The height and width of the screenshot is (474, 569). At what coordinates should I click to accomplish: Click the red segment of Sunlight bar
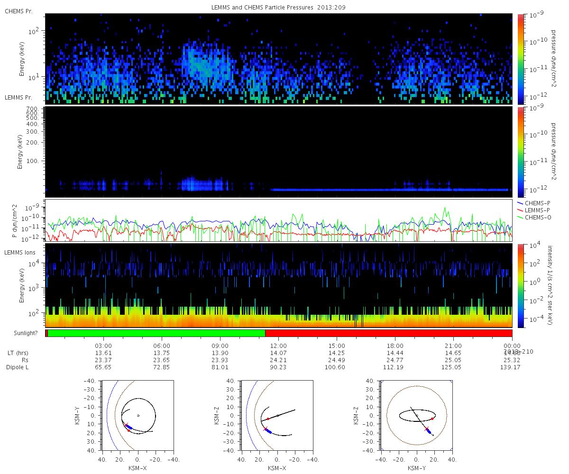389,333
